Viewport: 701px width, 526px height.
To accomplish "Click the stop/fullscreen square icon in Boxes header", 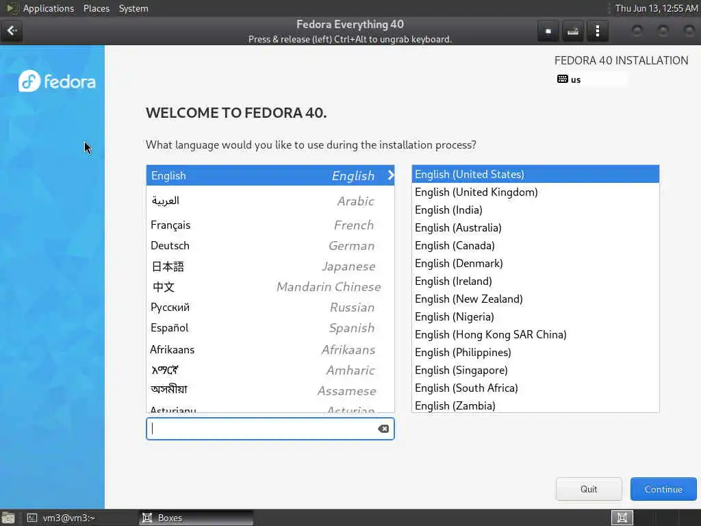I will coord(548,32).
